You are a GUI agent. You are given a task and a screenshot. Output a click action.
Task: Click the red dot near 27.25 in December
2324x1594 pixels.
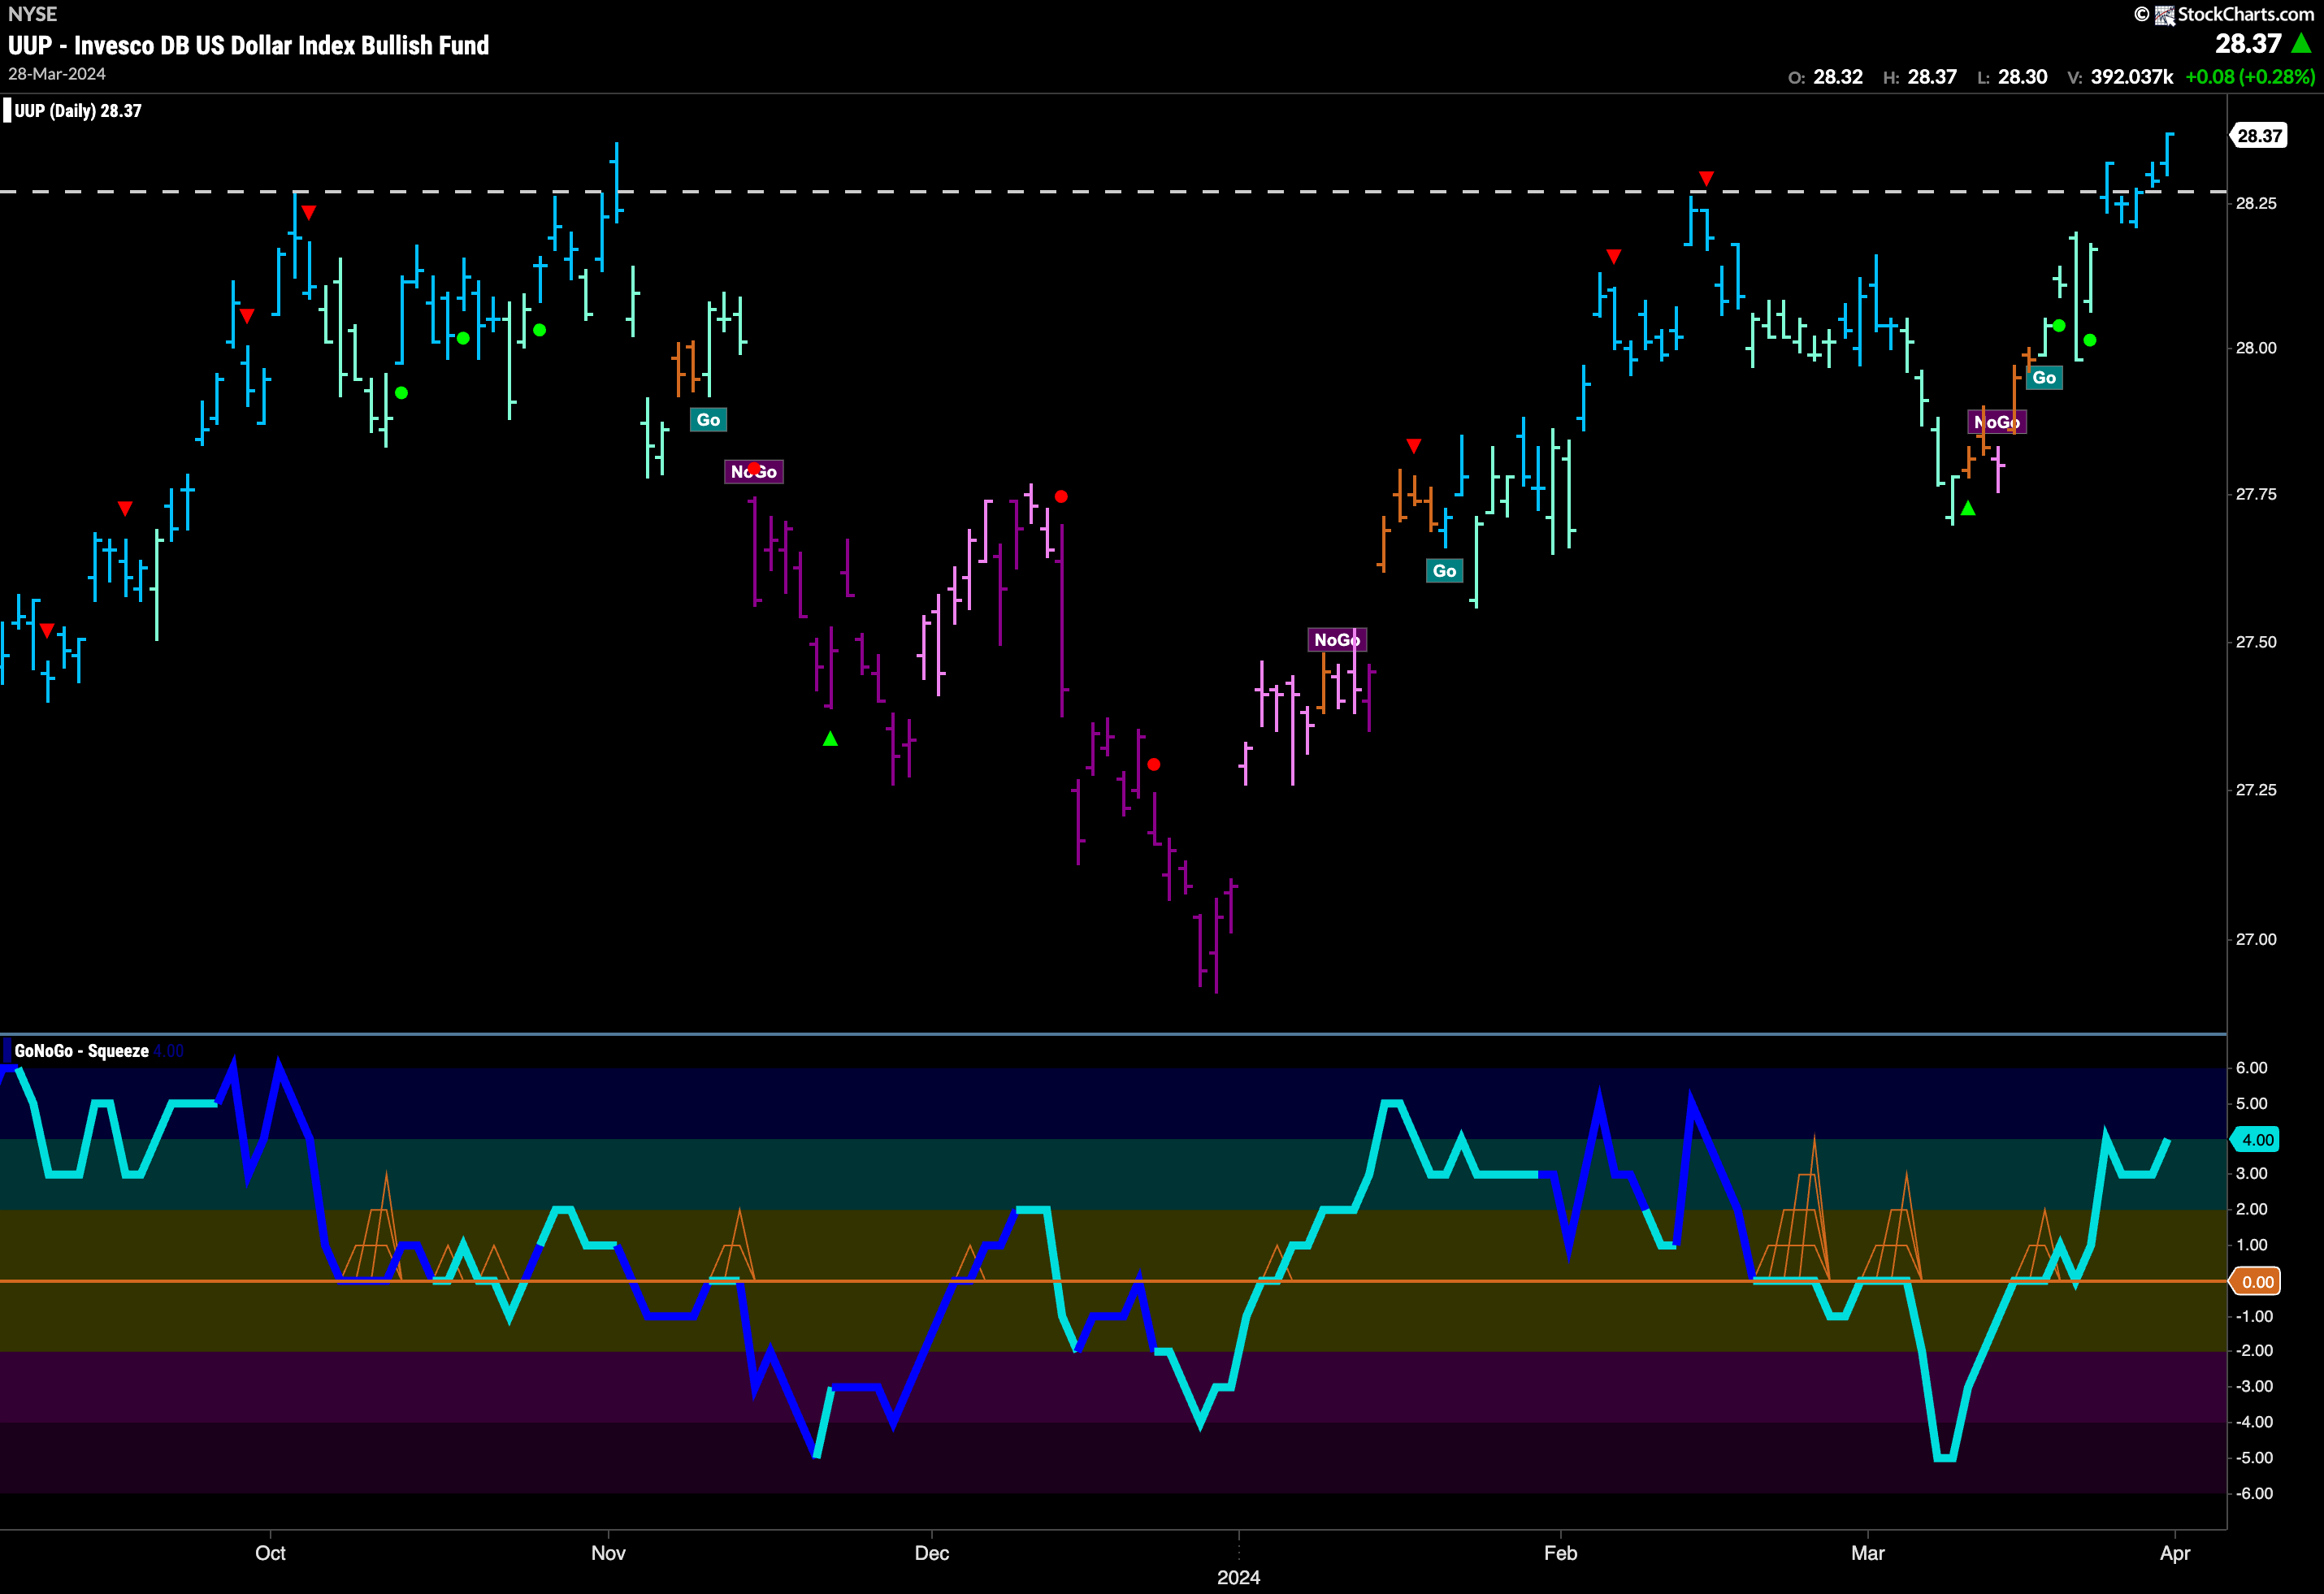(1154, 764)
